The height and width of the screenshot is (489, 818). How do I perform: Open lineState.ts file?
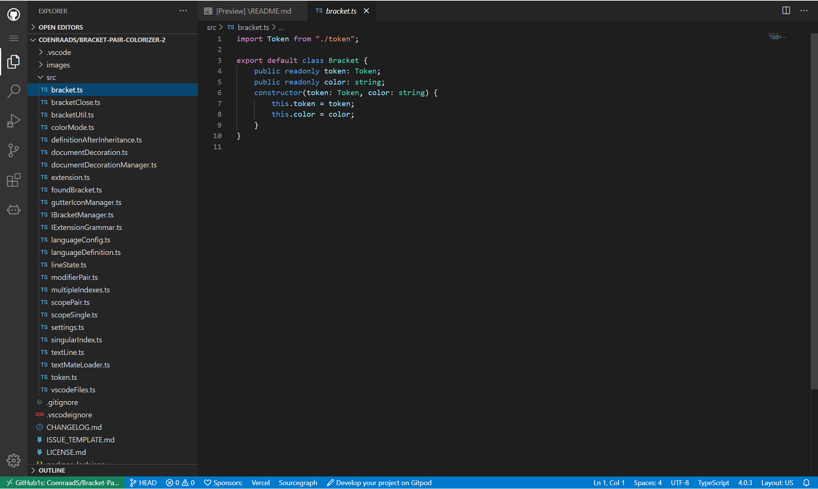(113, 265)
